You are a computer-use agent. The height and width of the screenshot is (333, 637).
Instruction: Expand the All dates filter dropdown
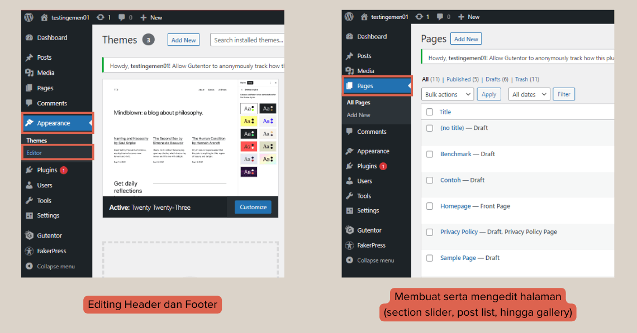[529, 94]
